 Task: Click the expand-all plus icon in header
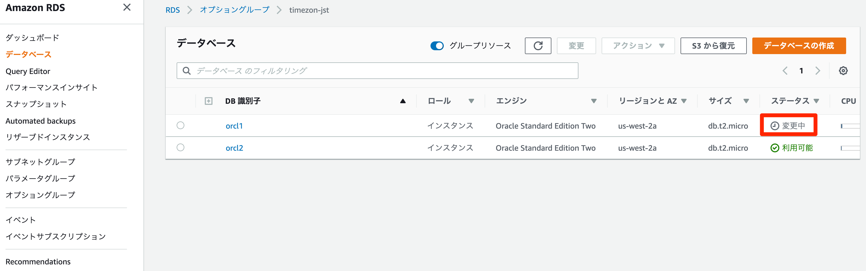tap(208, 101)
